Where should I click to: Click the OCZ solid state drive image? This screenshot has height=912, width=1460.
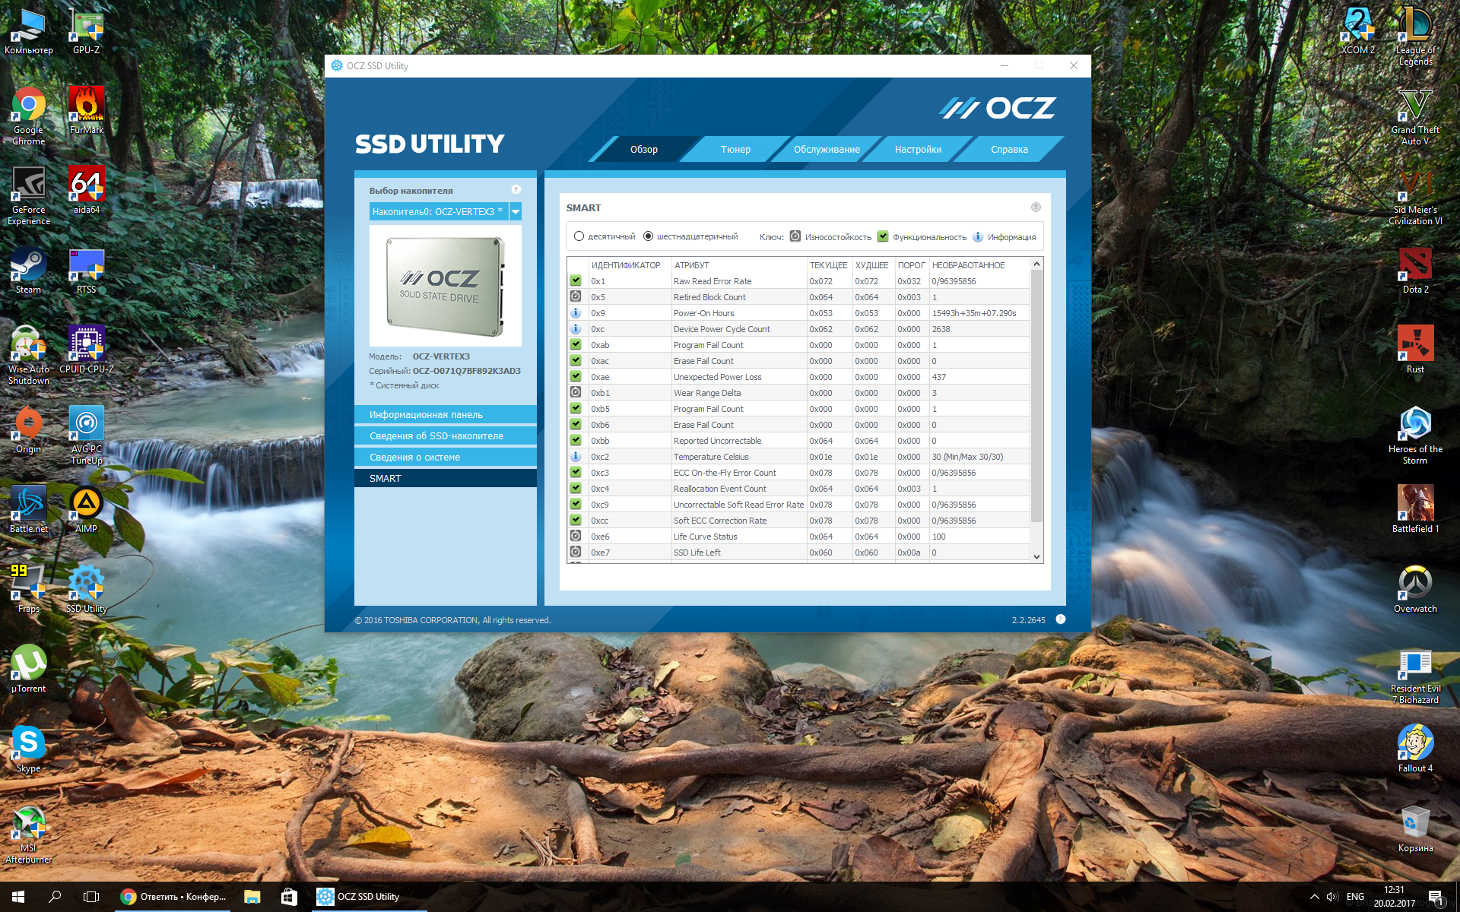click(445, 287)
